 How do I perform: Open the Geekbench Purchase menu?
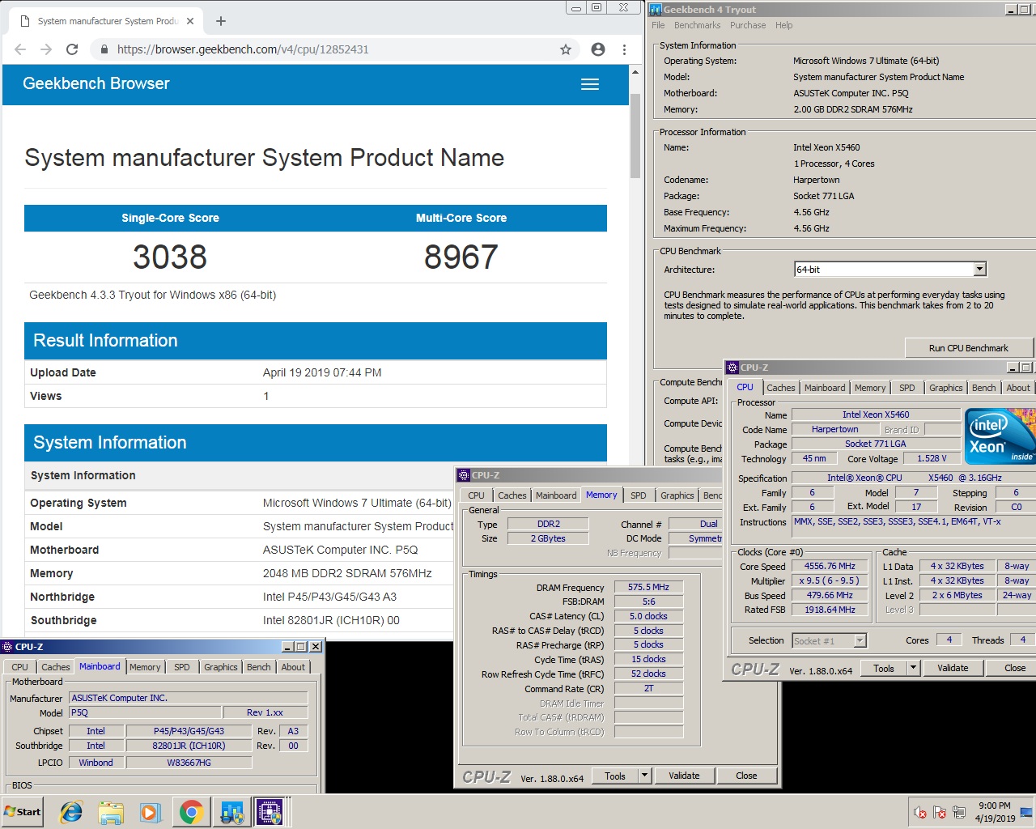point(748,25)
